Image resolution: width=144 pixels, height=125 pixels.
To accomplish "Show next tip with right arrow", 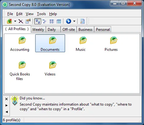I will point(6,105).
